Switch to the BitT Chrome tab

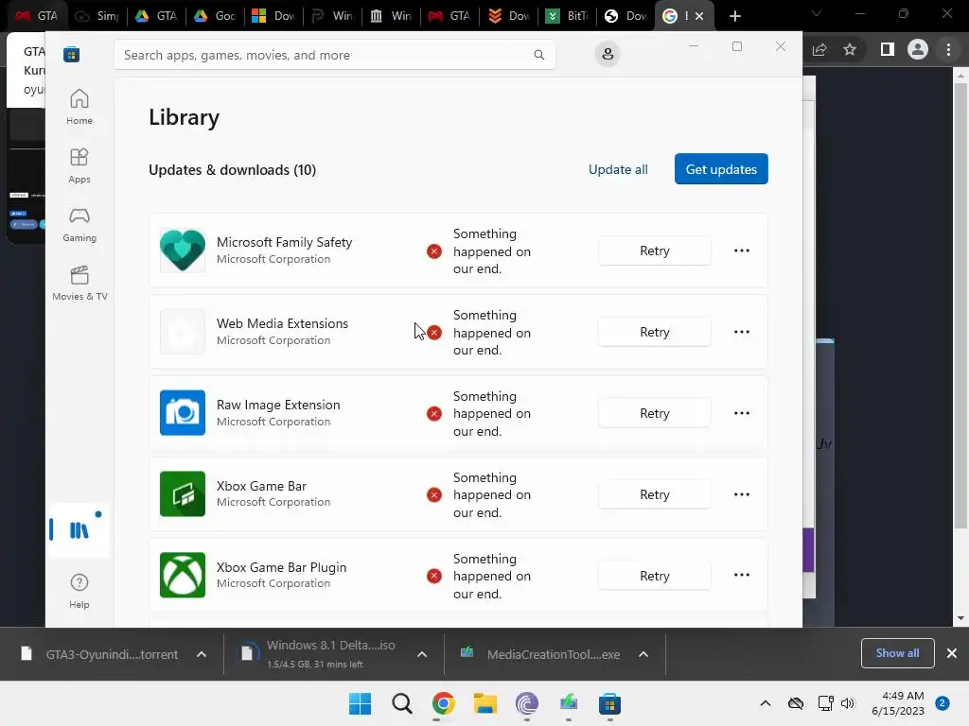pyautogui.click(x=567, y=16)
